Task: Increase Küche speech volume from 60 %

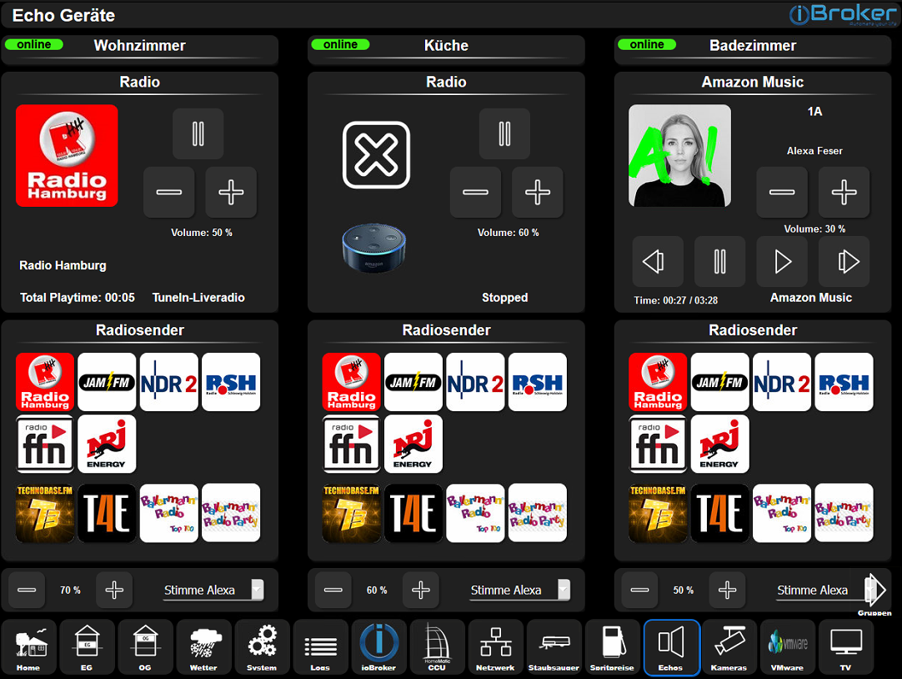Action: point(420,590)
